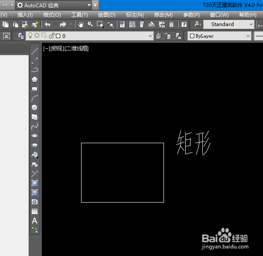
Task: Open the 插入(I) menu
Action: 25,15
